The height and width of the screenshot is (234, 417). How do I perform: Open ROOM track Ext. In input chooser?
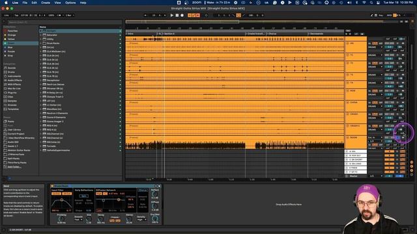375,138
